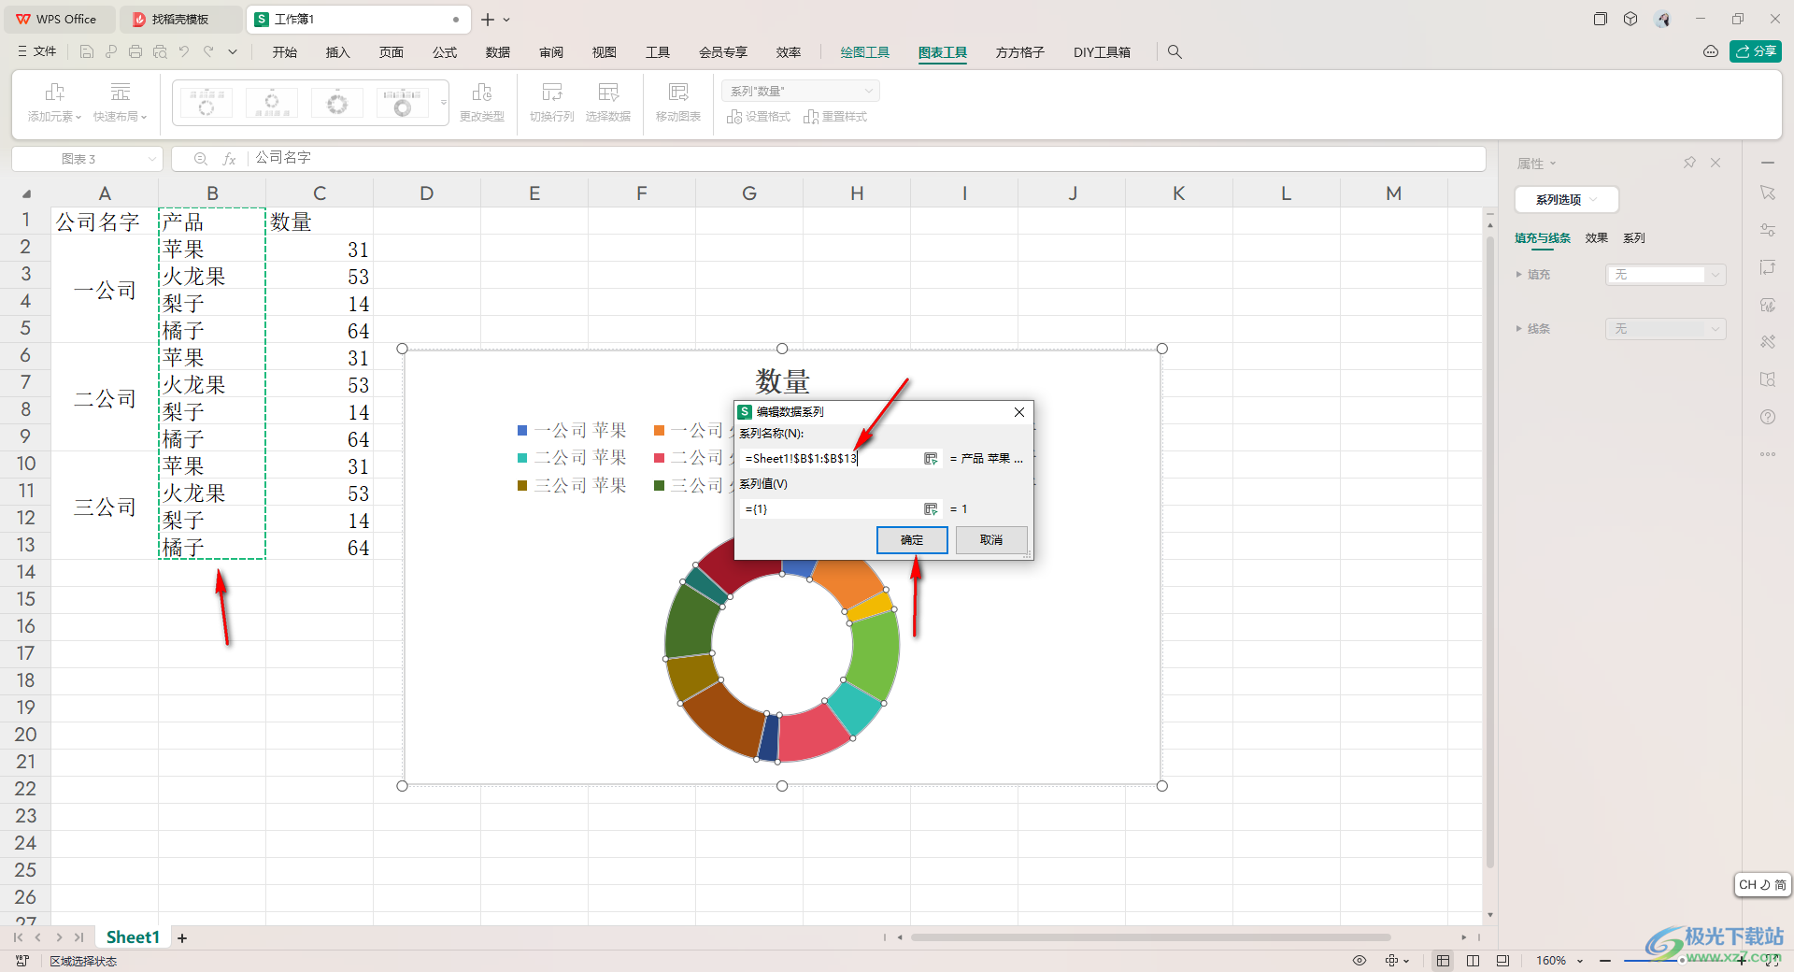1794x972 pixels.
Task: Click the new tab plus button
Action: click(488, 19)
